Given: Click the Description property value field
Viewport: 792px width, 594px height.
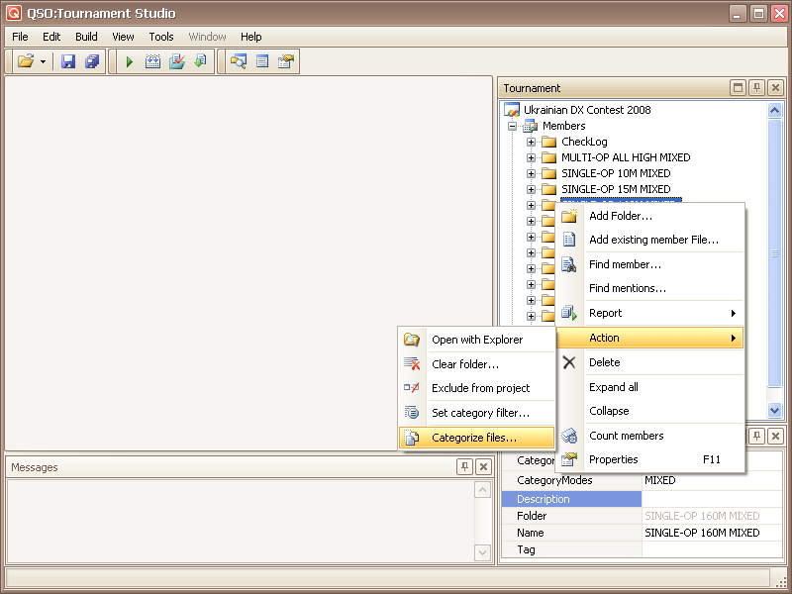Looking at the screenshot, I should coord(711,499).
